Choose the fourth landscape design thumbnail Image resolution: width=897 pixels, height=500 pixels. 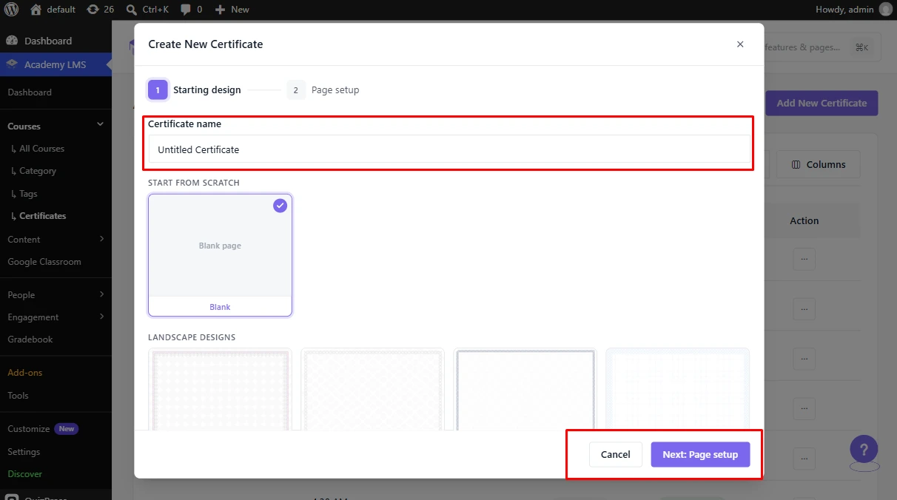pyautogui.click(x=678, y=388)
